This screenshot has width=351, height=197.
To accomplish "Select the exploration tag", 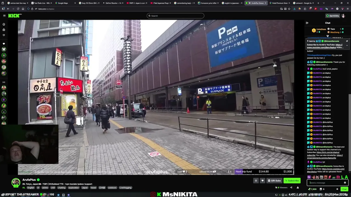I will point(73,188).
